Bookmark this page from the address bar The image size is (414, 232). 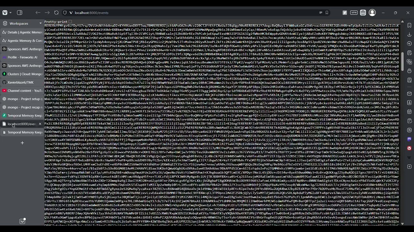(327, 13)
